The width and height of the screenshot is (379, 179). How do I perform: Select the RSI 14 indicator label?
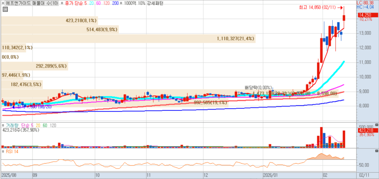tap(12, 152)
